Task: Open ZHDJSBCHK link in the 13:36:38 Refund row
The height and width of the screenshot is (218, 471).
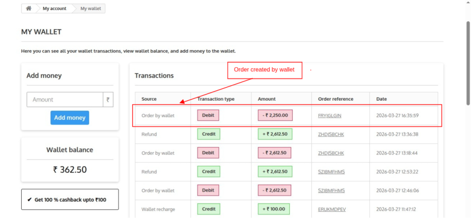Action: click(x=331, y=134)
